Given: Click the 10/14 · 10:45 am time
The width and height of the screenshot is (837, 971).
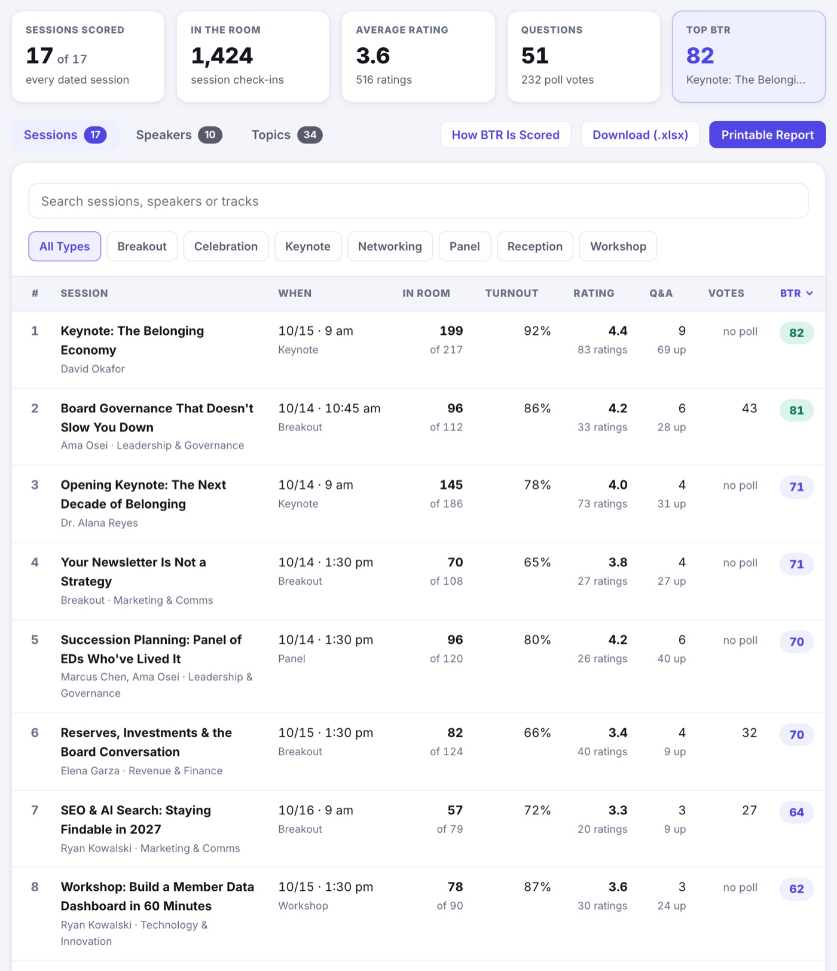Looking at the screenshot, I should pos(329,408).
